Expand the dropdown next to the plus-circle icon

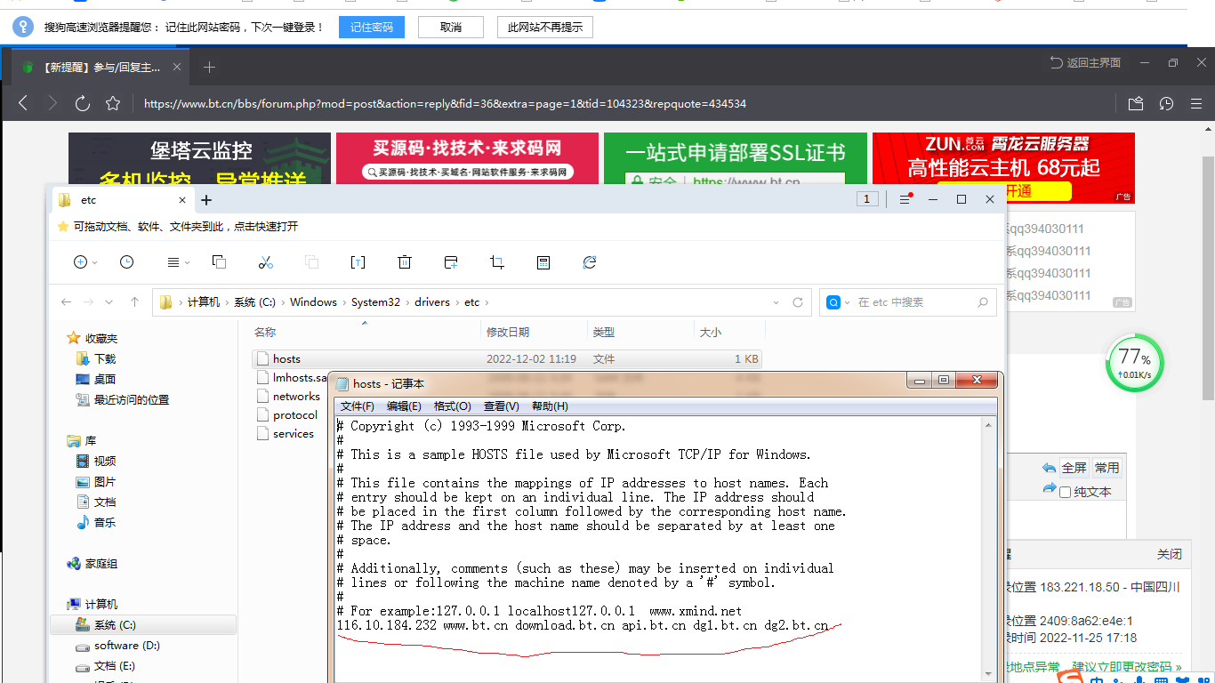pos(95,262)
